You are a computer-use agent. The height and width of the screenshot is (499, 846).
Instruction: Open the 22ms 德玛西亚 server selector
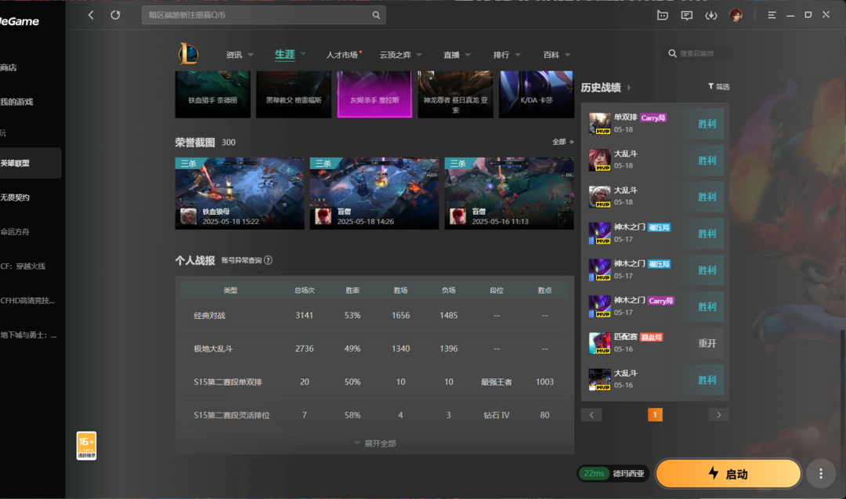[613, 474]
